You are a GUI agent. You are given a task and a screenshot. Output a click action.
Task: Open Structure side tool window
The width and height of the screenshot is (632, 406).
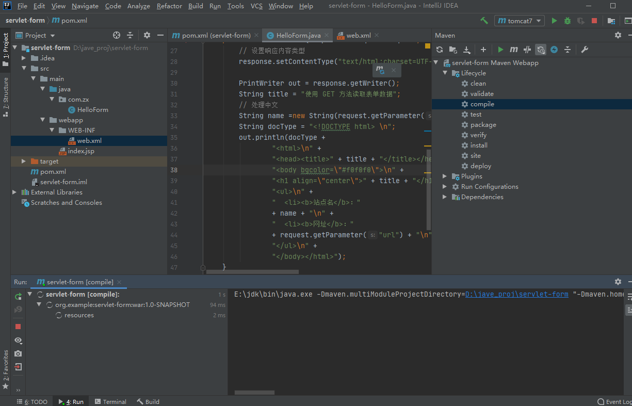pos(6,96)
